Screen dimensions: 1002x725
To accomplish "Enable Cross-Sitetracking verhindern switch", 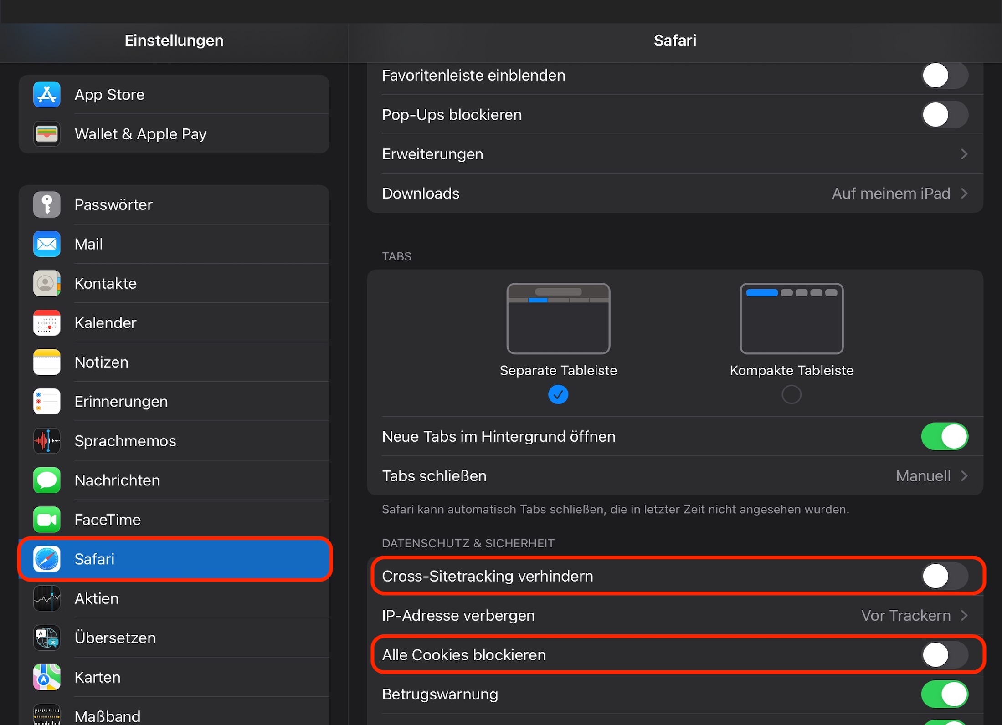I will (x=945, y=576).
